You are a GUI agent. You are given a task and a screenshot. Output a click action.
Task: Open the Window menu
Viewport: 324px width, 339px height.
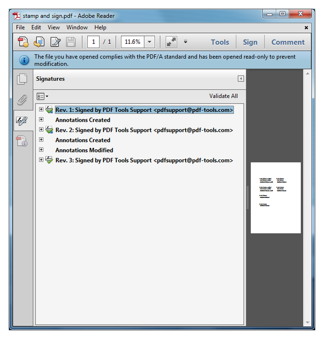[x=77, y=28]
